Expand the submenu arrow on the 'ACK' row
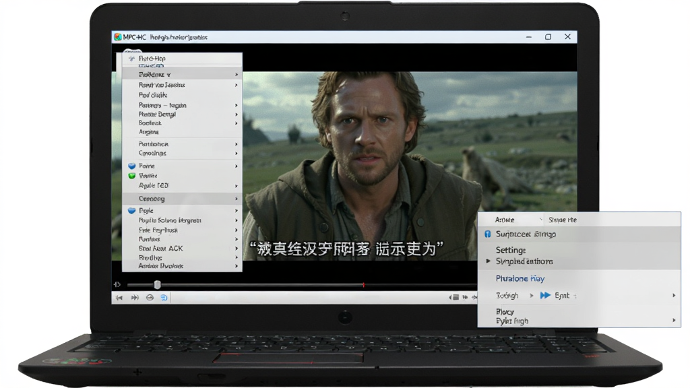The image size is (690, 388). point(237,249)
